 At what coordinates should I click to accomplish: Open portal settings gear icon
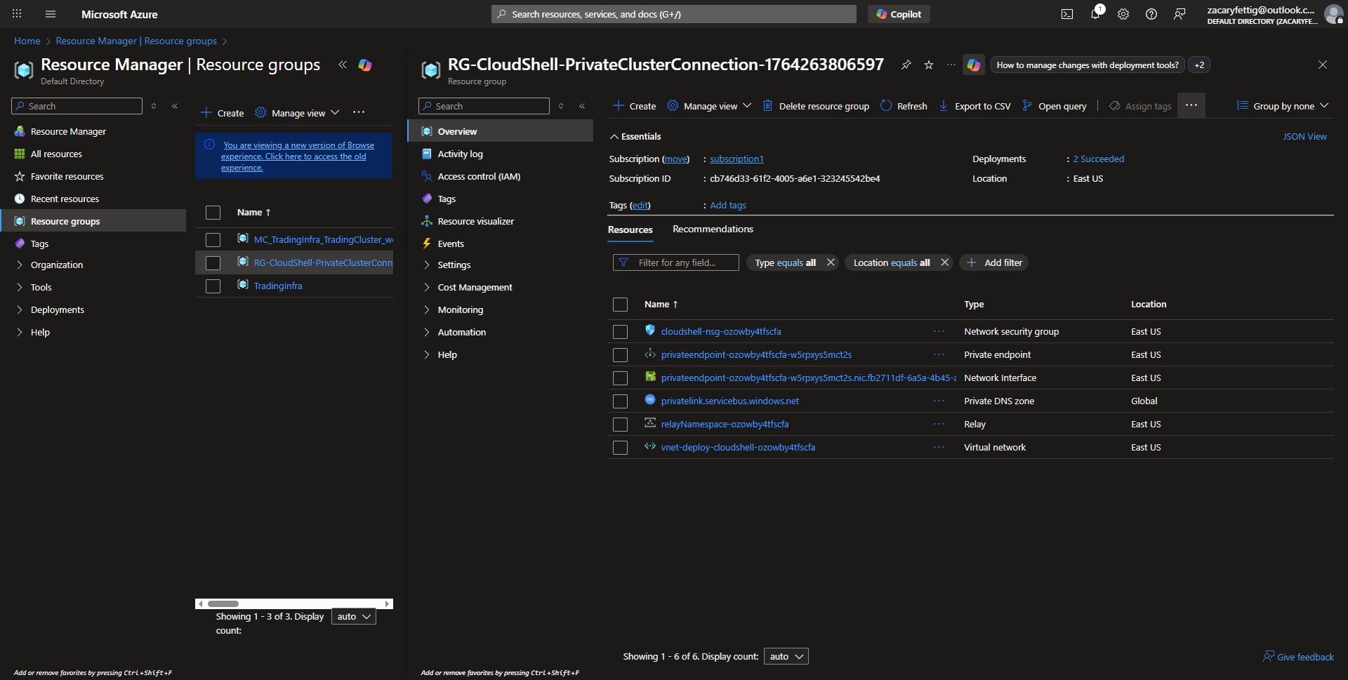click(x=1123, y=14)
